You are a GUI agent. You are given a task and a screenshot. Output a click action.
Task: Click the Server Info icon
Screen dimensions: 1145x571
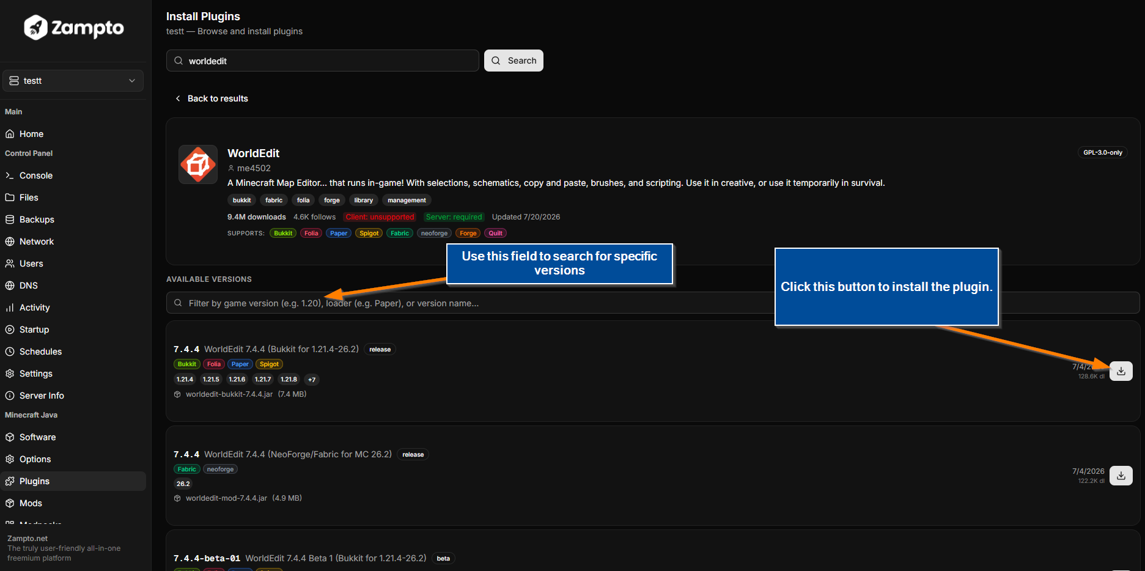10,396
